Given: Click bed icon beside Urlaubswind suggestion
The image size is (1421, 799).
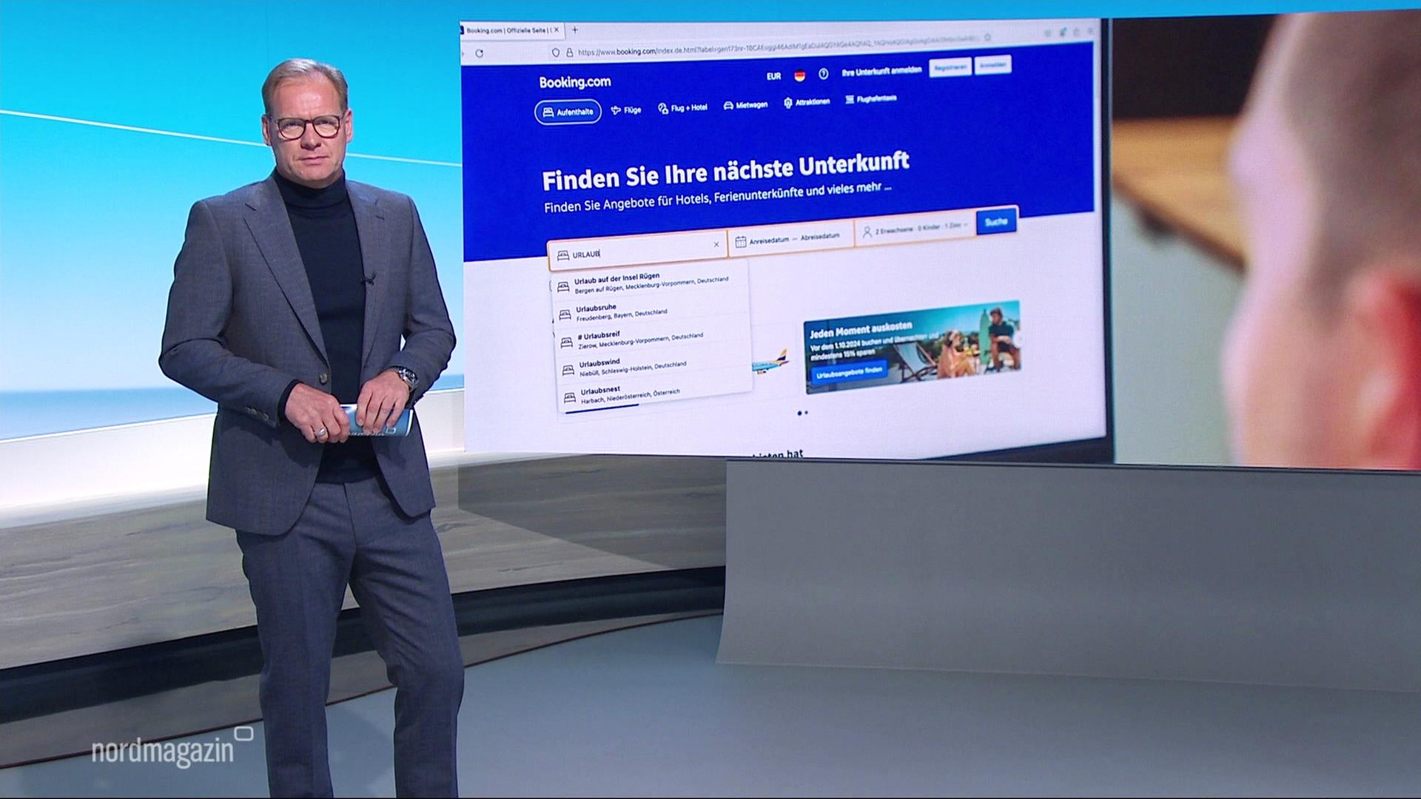Looking at the screenshot, I should [568, 370].
